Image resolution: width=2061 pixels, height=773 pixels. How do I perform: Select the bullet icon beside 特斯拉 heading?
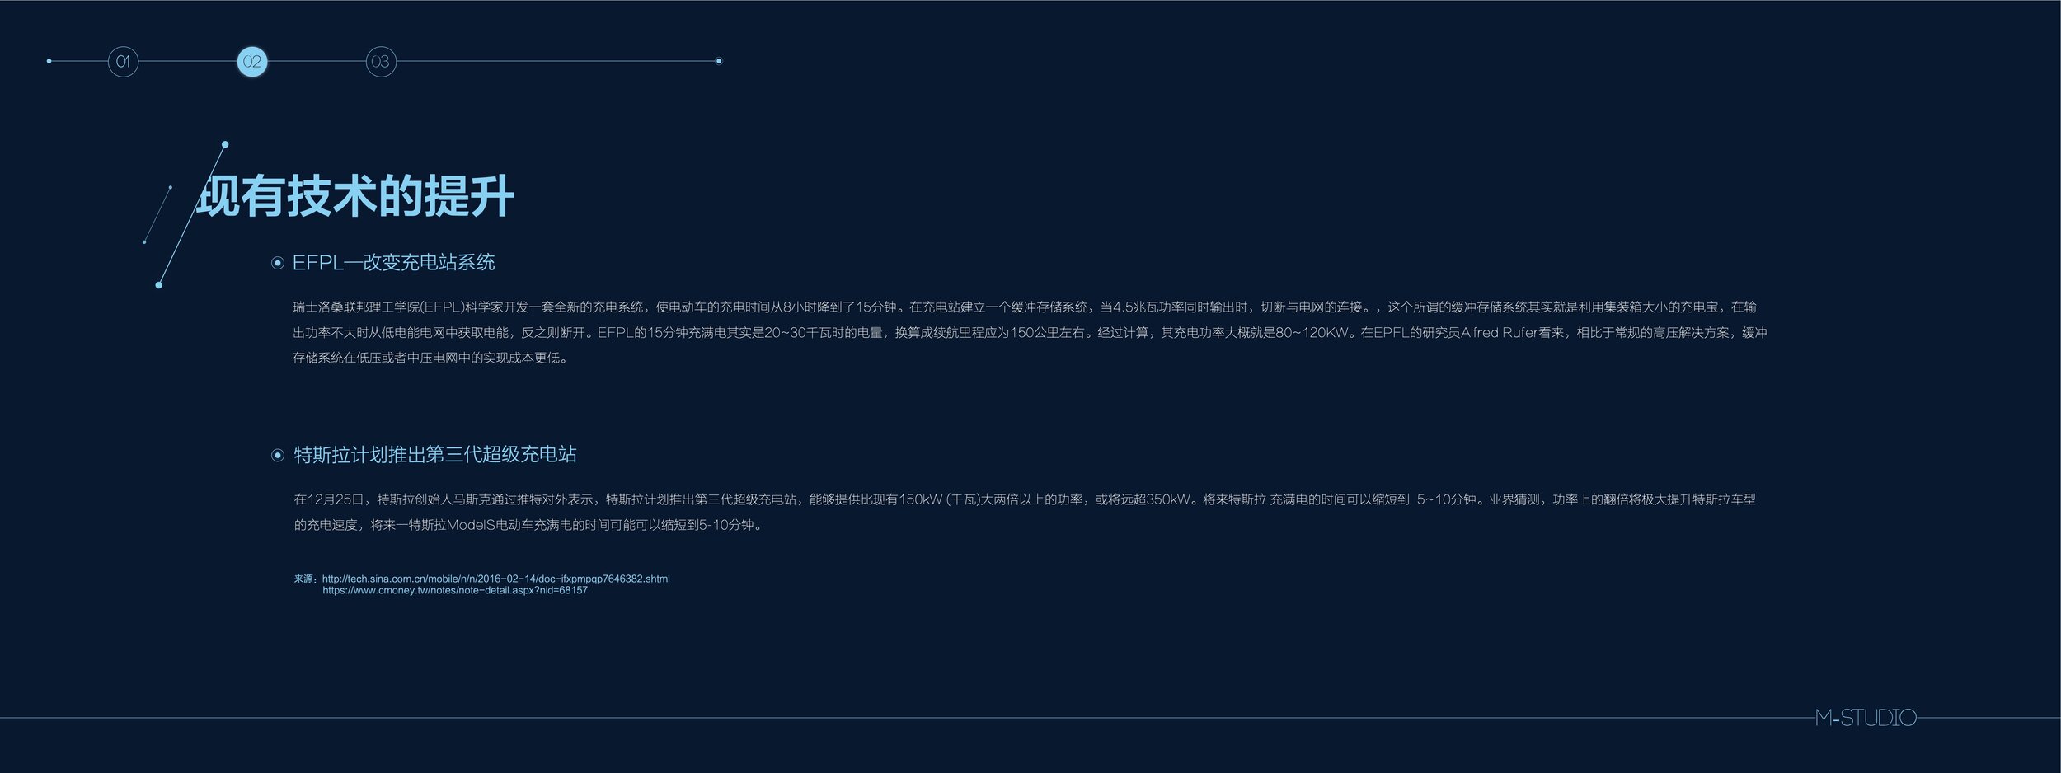[278, 455]
